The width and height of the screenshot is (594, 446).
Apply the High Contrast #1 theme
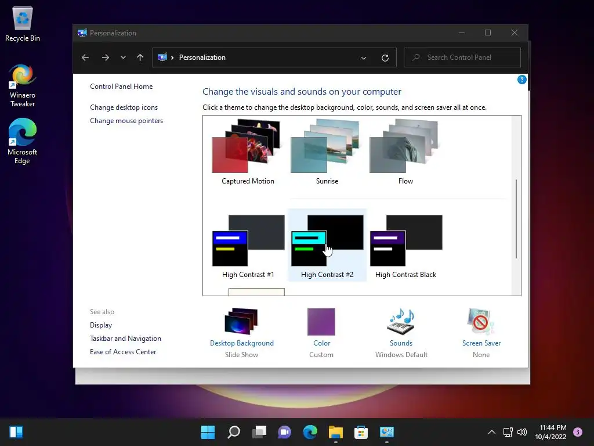coord(248,246)
